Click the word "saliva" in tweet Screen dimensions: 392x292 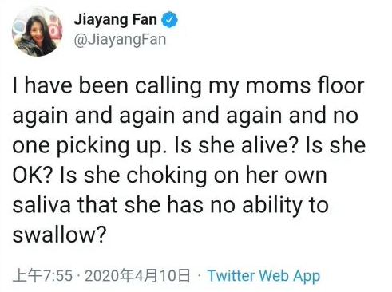(42, 205)
